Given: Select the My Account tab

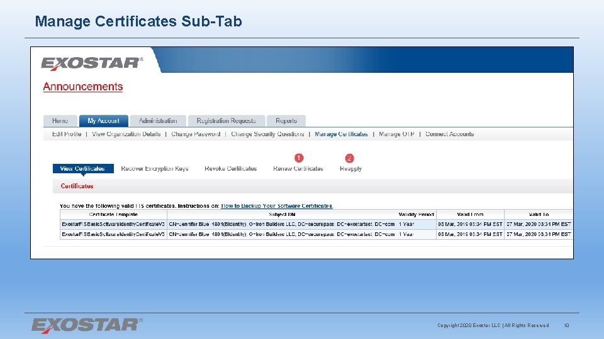Looking at the screenshot, I should 104,121.
